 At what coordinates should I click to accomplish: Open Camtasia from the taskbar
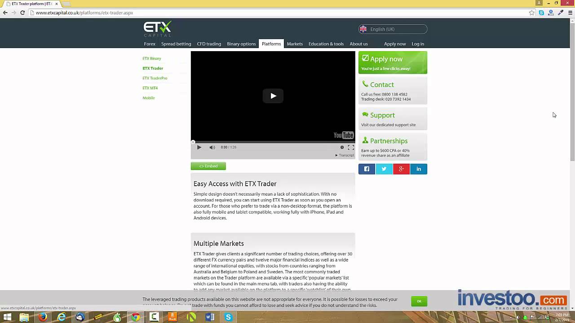pos(154,317)
